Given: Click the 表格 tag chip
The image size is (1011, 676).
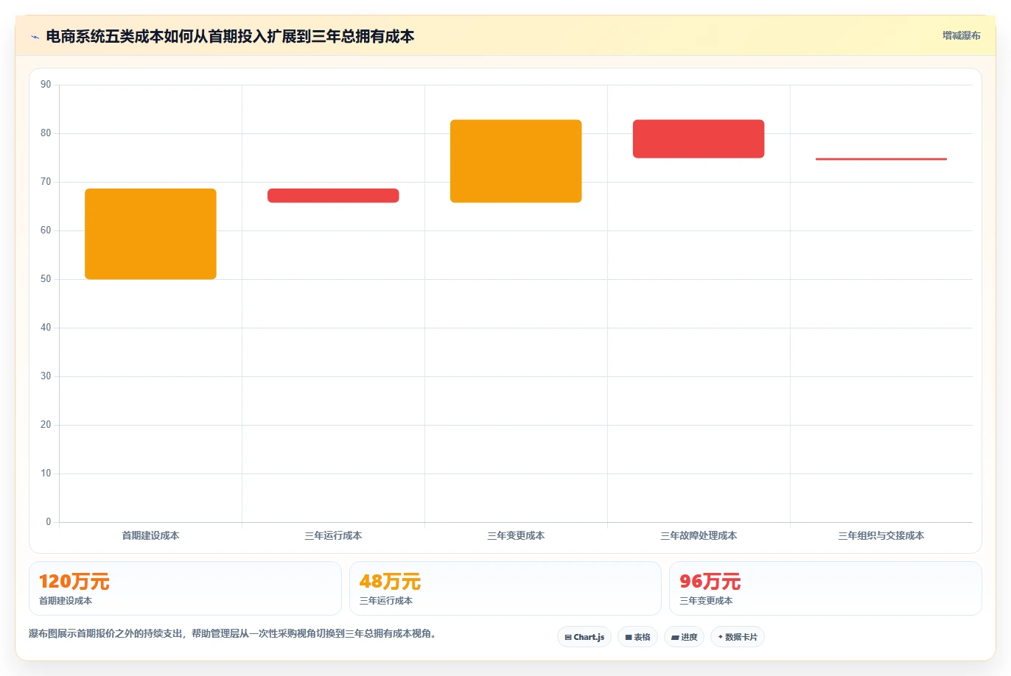Looking at the screenshot, I should tap(637, 637).
